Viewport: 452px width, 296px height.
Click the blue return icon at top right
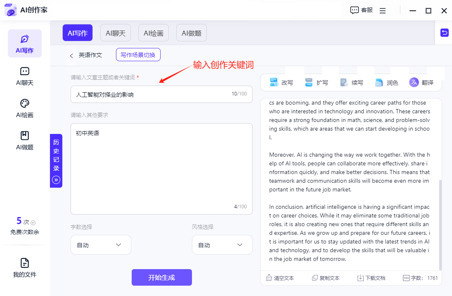coord(445,33)
